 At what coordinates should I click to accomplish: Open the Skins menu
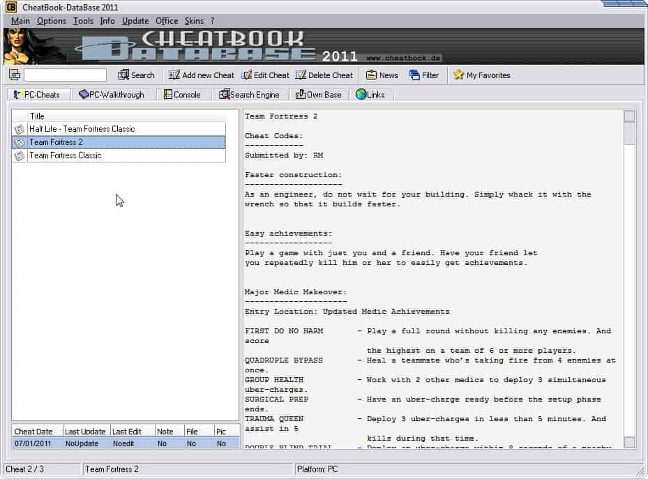[x=194, y=21]
